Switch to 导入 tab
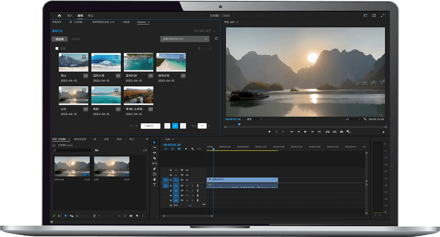Screen dimensions: 440x237 coord(70,16)
